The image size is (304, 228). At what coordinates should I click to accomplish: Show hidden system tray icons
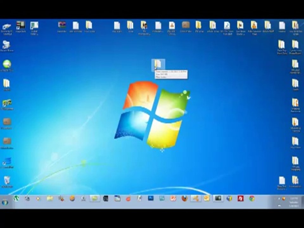[279, 199]
